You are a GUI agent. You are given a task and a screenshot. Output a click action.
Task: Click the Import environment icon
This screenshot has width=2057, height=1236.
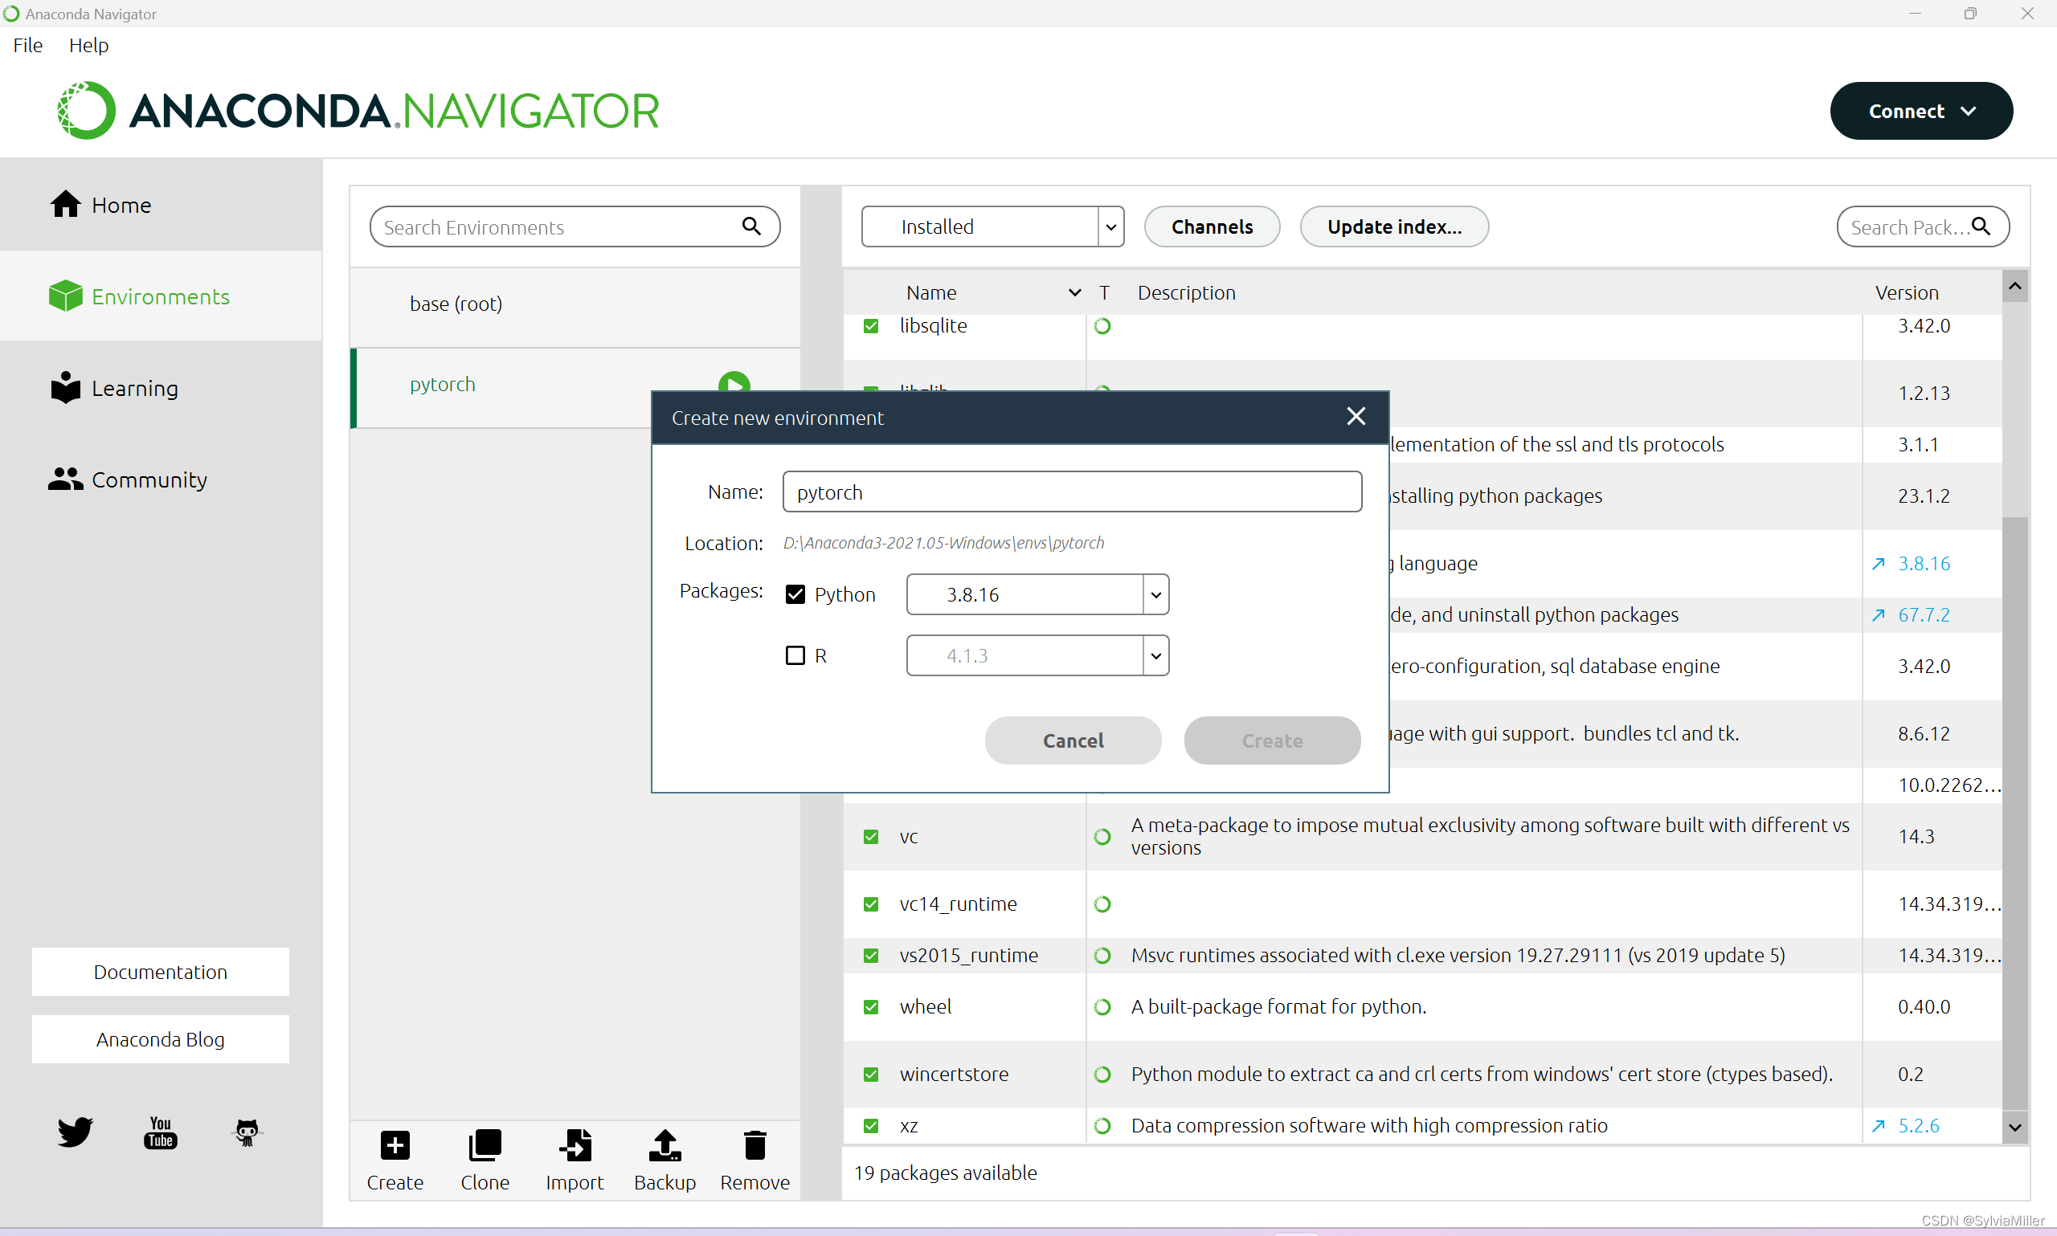coord(575,1145)
